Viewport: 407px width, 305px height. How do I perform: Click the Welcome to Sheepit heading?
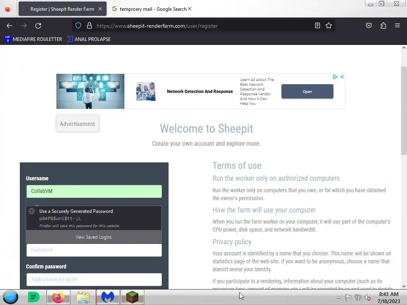(206, 128)
